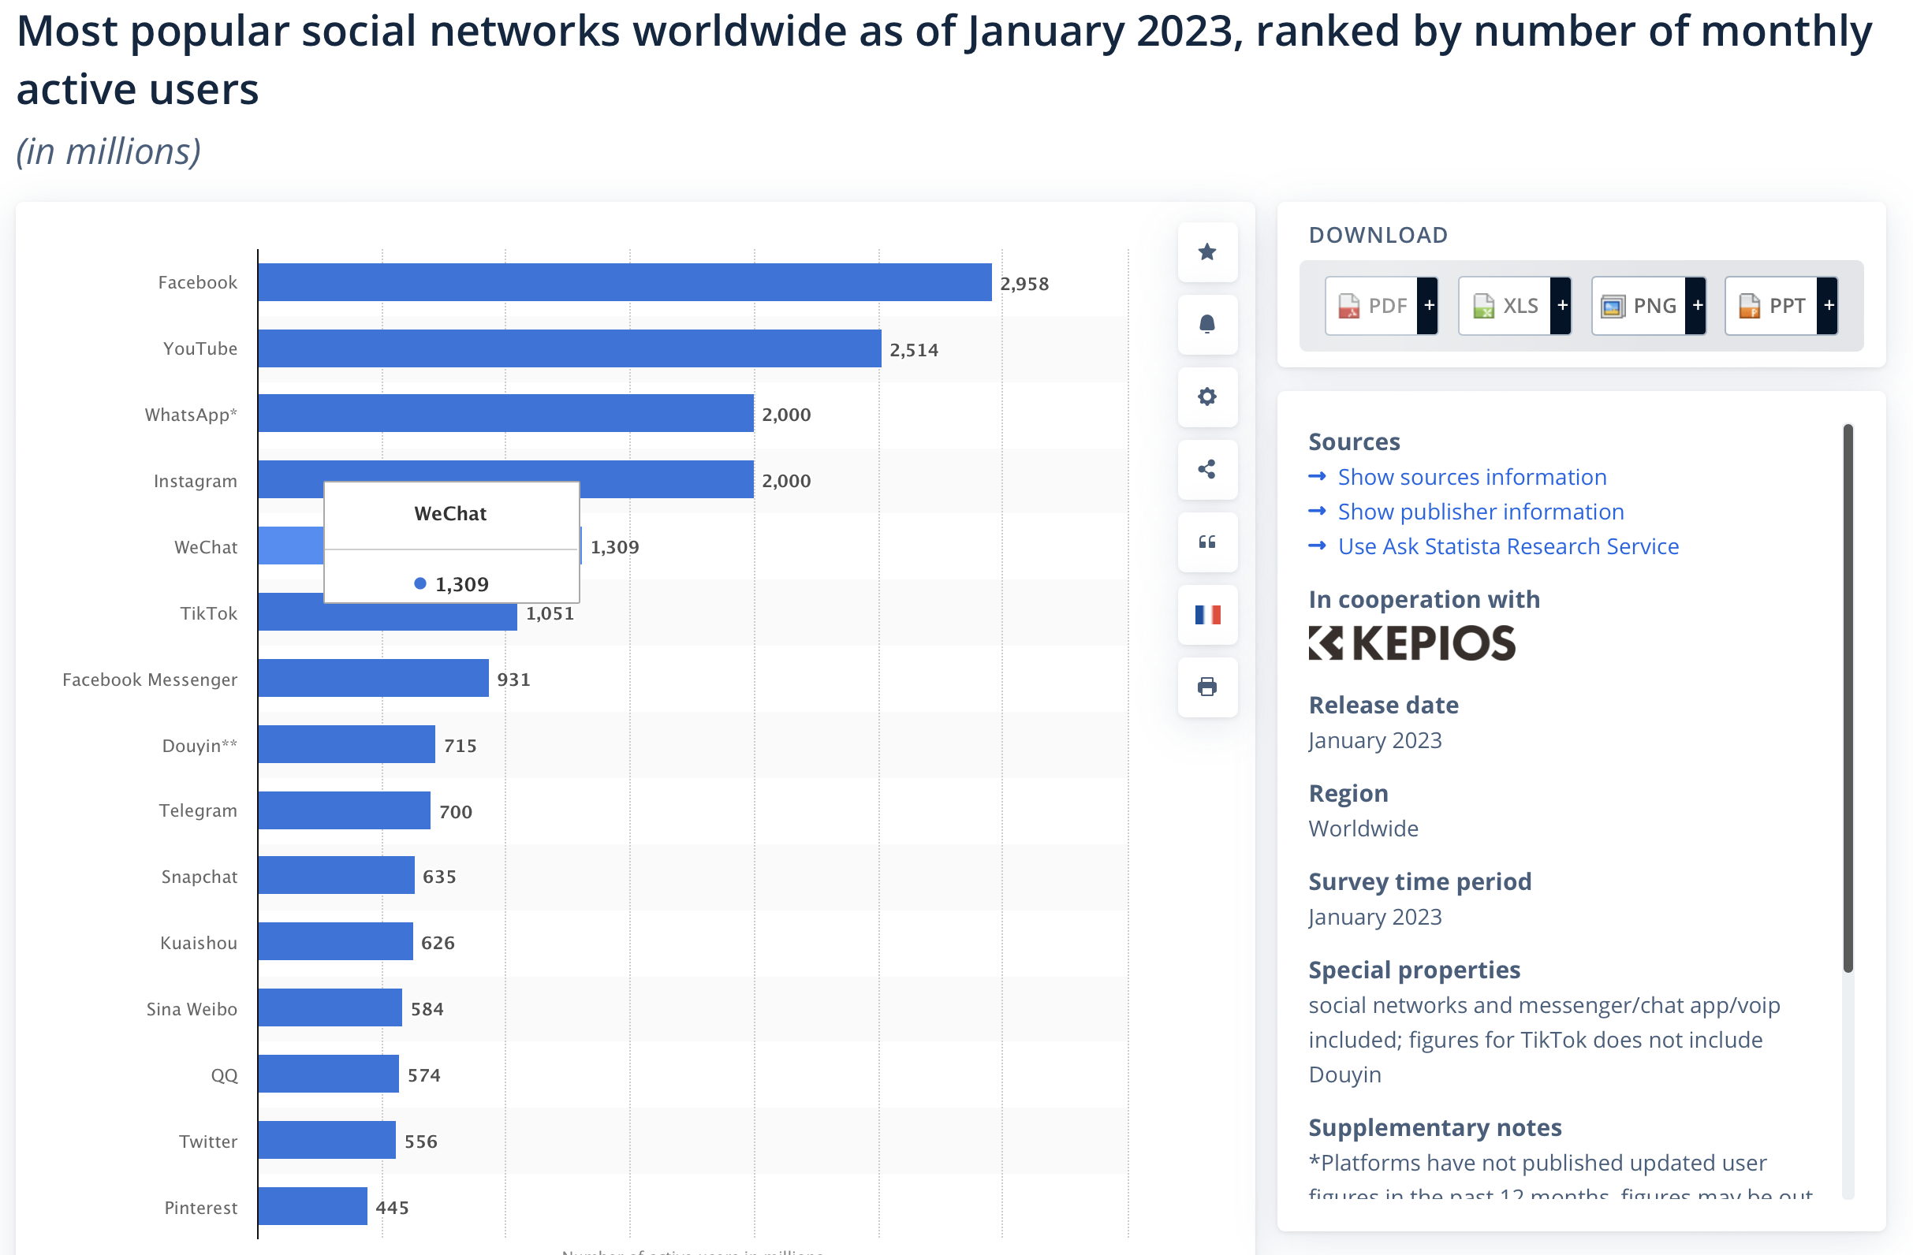Click plus next to PPT

tap(1828, 305)
